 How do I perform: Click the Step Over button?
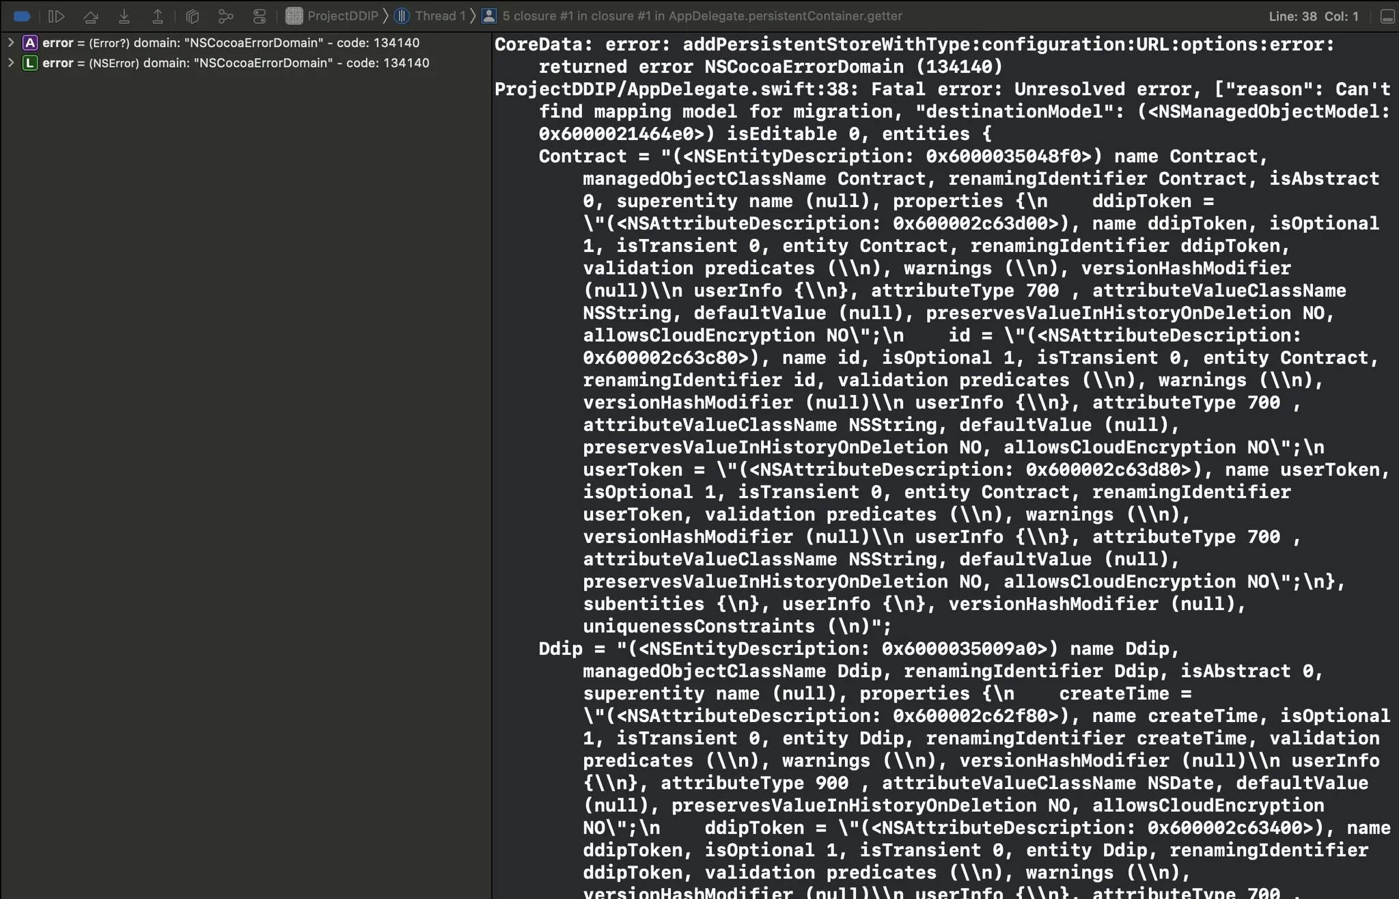tap(90, 16)
